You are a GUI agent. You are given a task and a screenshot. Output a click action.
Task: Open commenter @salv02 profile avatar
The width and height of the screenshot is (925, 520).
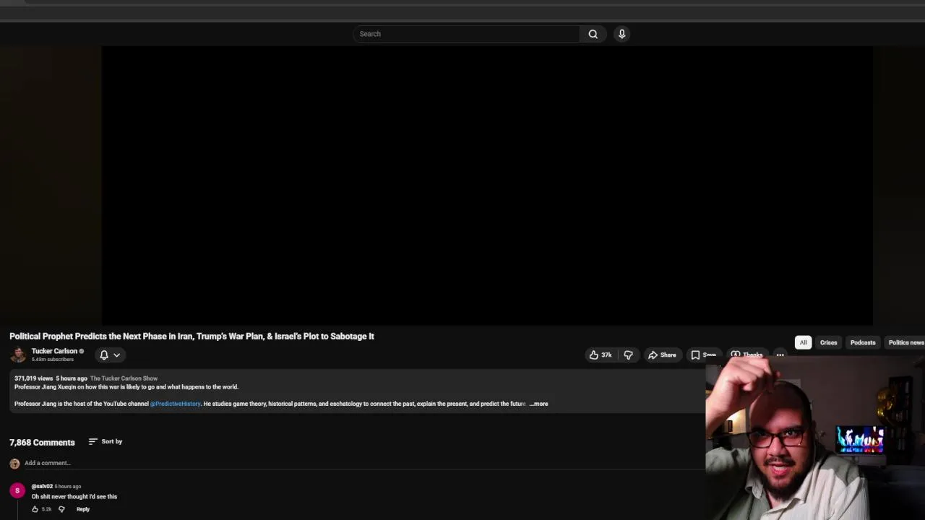[17, 490]
